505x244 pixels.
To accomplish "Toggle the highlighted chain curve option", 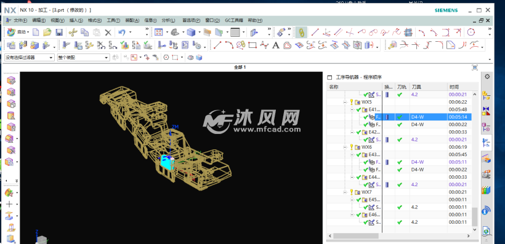I will [x=301, y=32].
